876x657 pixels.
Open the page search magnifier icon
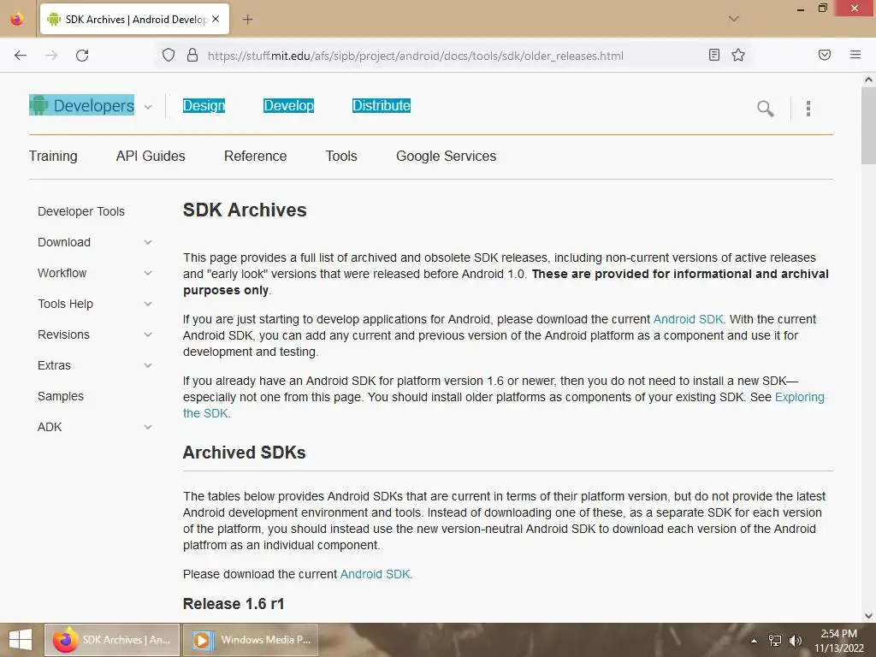(x=766, y=109)
